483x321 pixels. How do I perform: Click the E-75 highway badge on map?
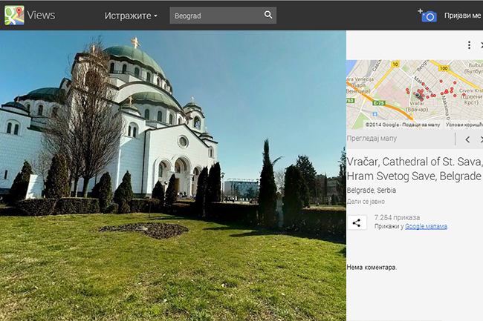pyautogui.click(x=378, y=103)
